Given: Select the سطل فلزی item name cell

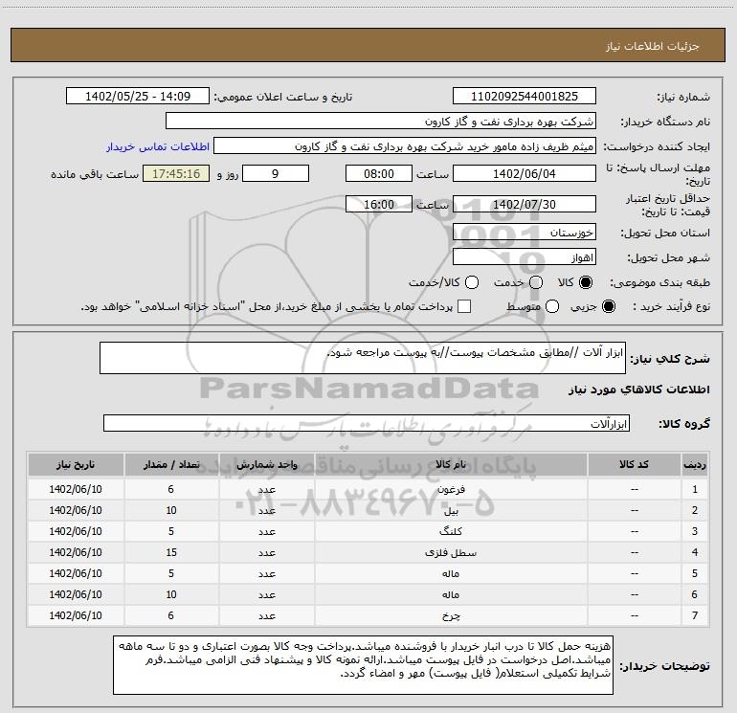Looking at the screenshot, I should [x=451, y=552].
